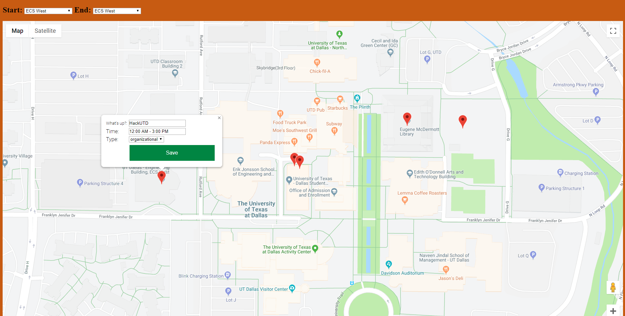625x316 pixels.
Task: Zoom in on the map
Action: [613, 311]
